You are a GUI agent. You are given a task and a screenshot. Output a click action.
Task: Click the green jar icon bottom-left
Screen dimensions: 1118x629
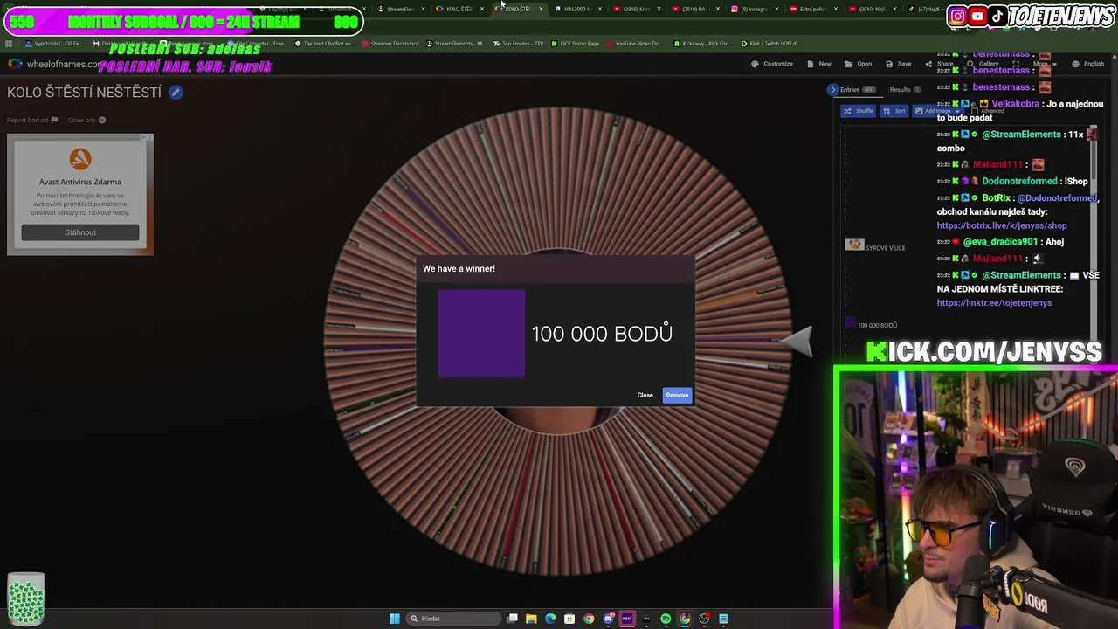(26, 599)
